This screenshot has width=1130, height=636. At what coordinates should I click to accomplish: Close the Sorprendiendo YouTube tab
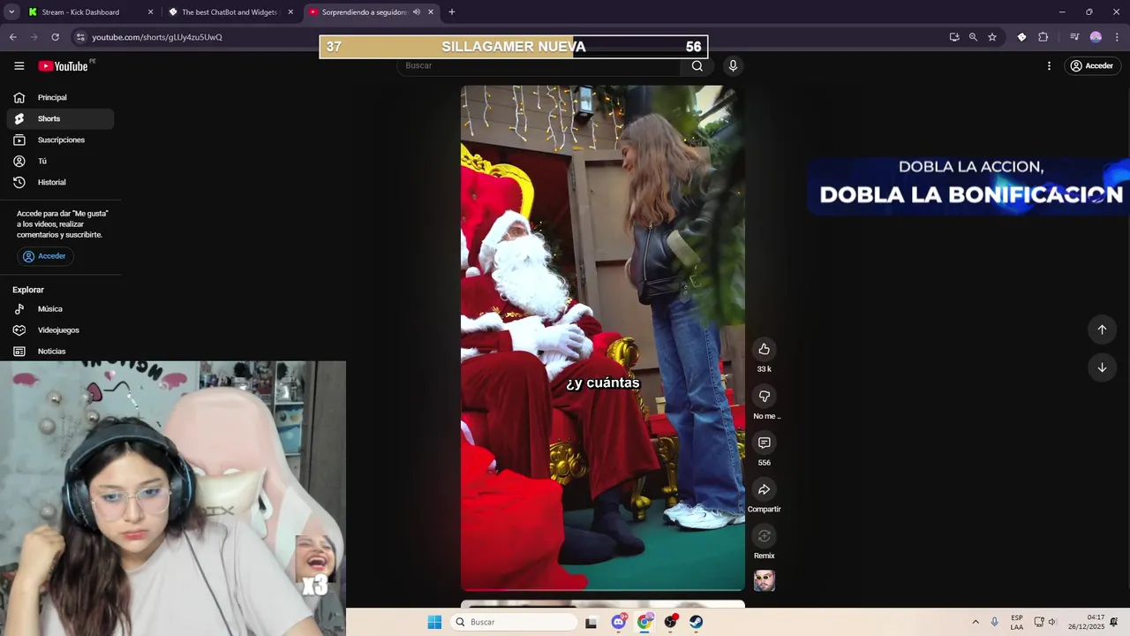click(431, 12)
